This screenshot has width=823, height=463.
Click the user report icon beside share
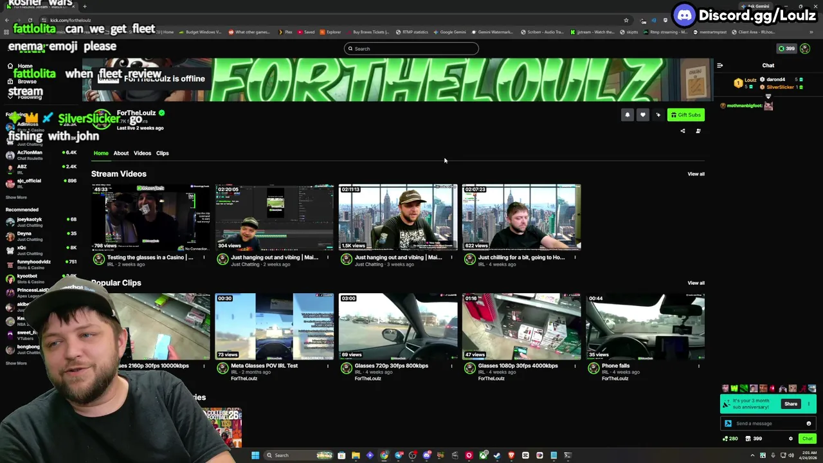point(698,131)
